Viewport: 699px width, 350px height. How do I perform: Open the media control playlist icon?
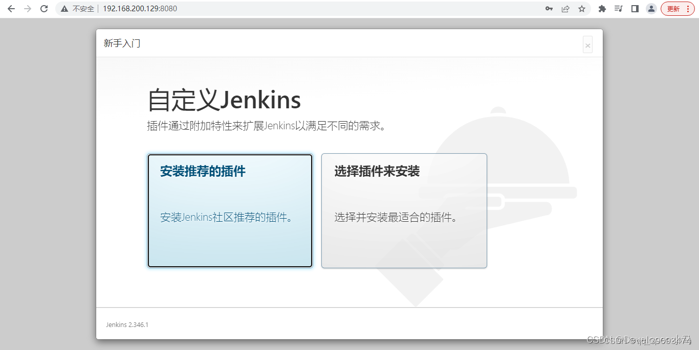(x=619, y=9)
